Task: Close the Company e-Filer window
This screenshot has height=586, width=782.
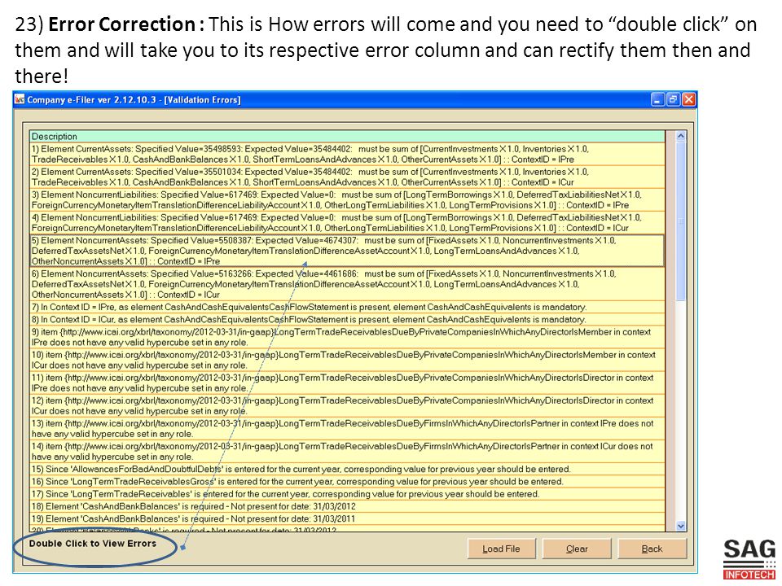Action: click(689, 99)
